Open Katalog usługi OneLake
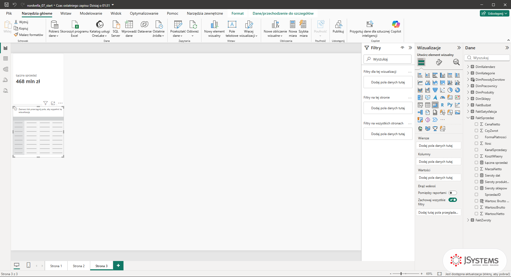The height and width of the screenshot is (277, 511). click(100, 29)
